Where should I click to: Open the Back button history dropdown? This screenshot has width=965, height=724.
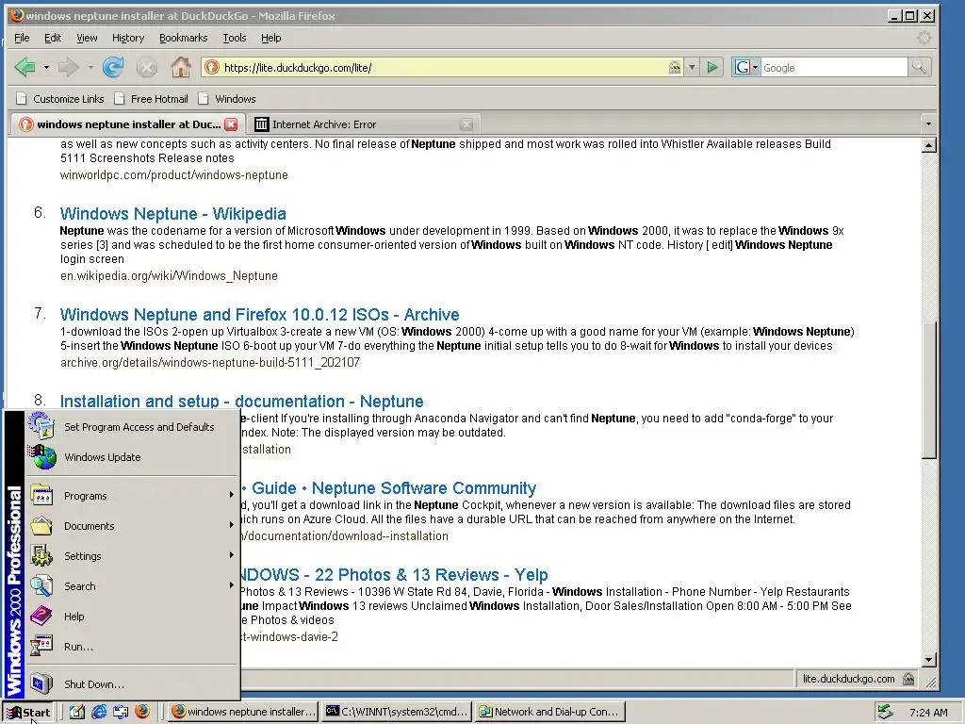pyautogui.click(x=46, y=67)
